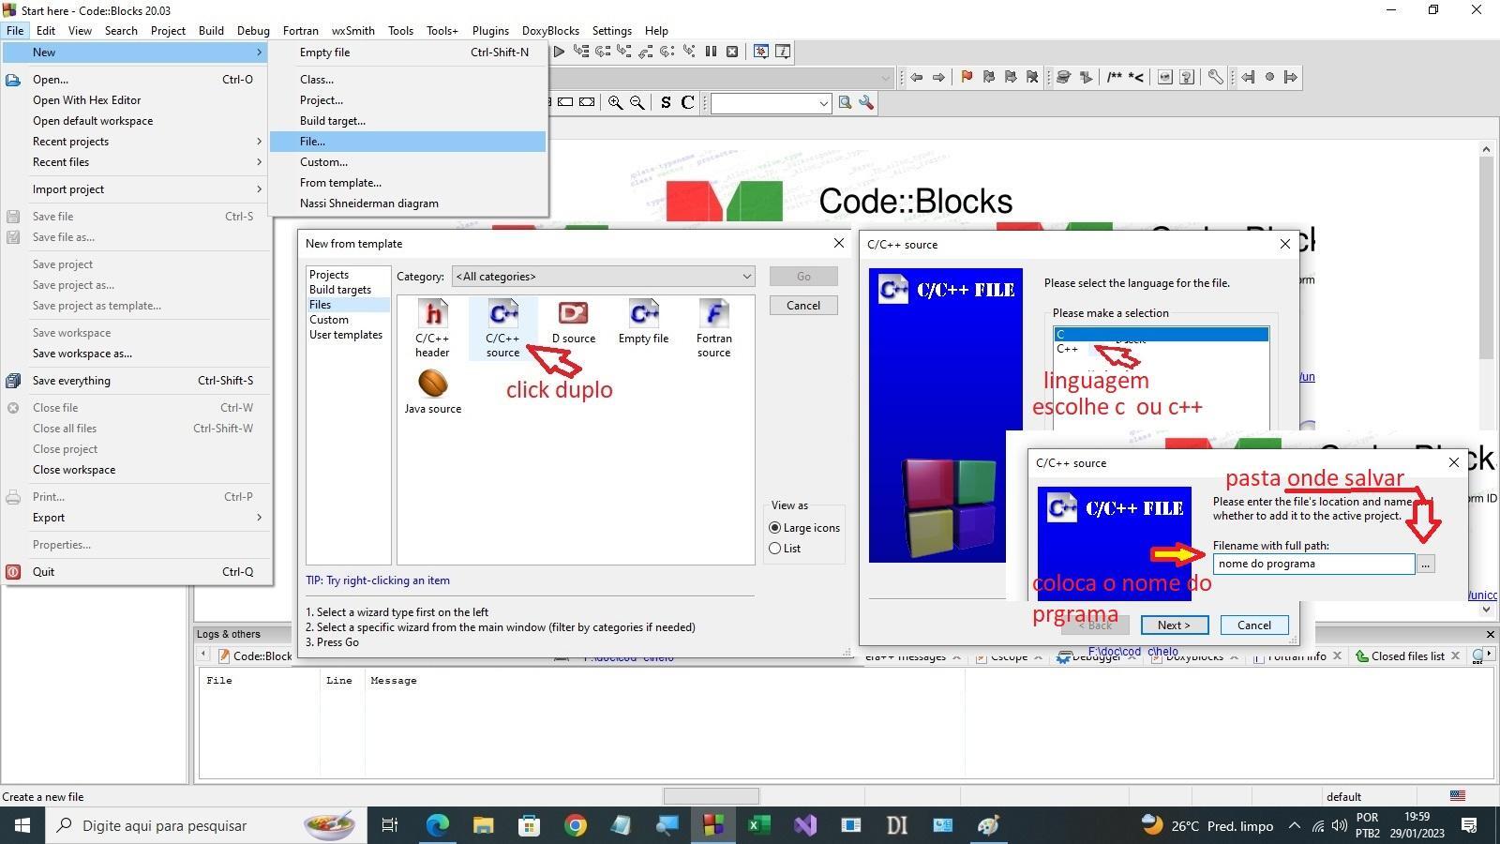Click Next > in the C/C++ source wizard
This screenshot has width=1500, height=844.
[x=1174, y=625]
